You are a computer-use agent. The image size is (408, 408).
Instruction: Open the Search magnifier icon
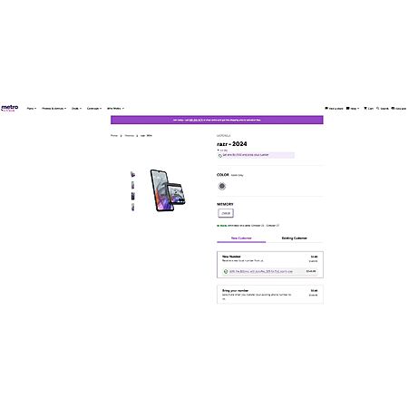[378, 108]
